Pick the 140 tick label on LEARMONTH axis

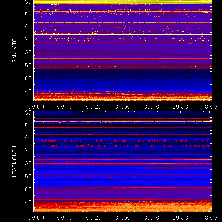(x=26, y=137)
